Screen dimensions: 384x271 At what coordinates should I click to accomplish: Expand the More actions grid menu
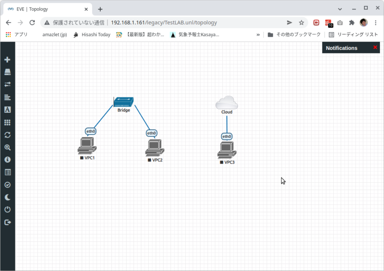point(7,122)
